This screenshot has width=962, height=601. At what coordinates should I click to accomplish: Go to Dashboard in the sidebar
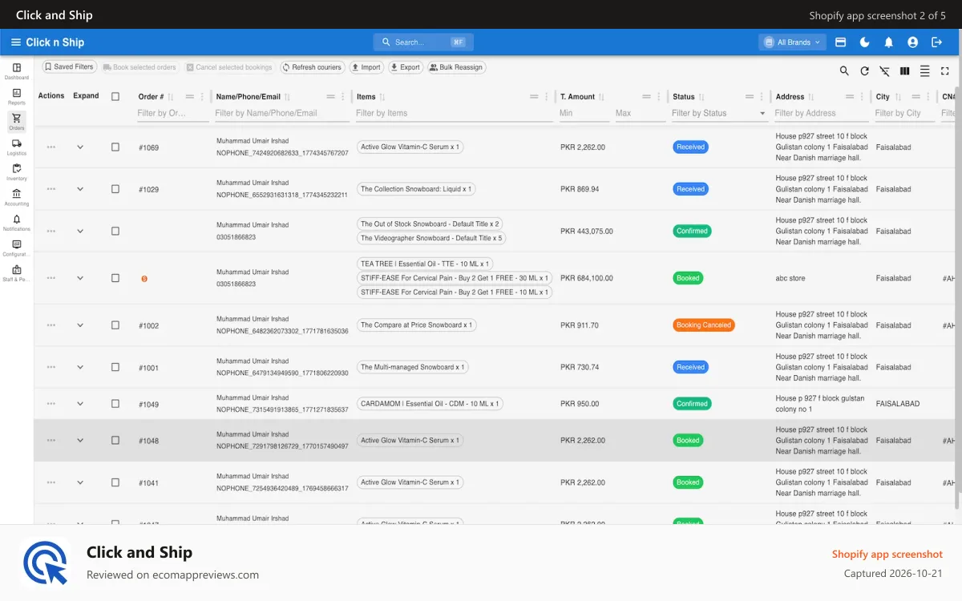[x=17, y=71]
